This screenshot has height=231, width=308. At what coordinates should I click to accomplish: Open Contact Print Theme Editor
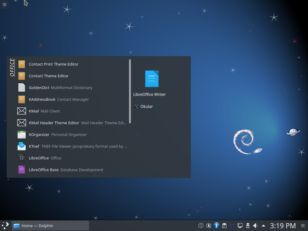click(x=72, y=64)
